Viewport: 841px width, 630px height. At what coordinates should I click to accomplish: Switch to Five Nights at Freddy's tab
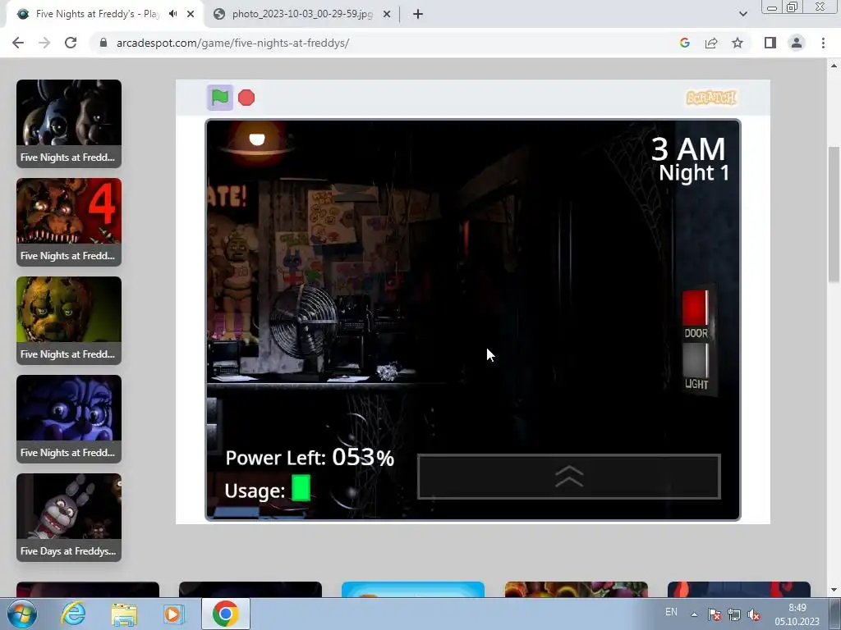pyautogui.click(x=98, y=14)
